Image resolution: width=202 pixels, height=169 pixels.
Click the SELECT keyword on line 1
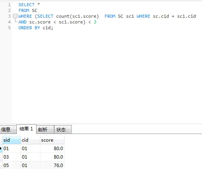click(26, 5)
